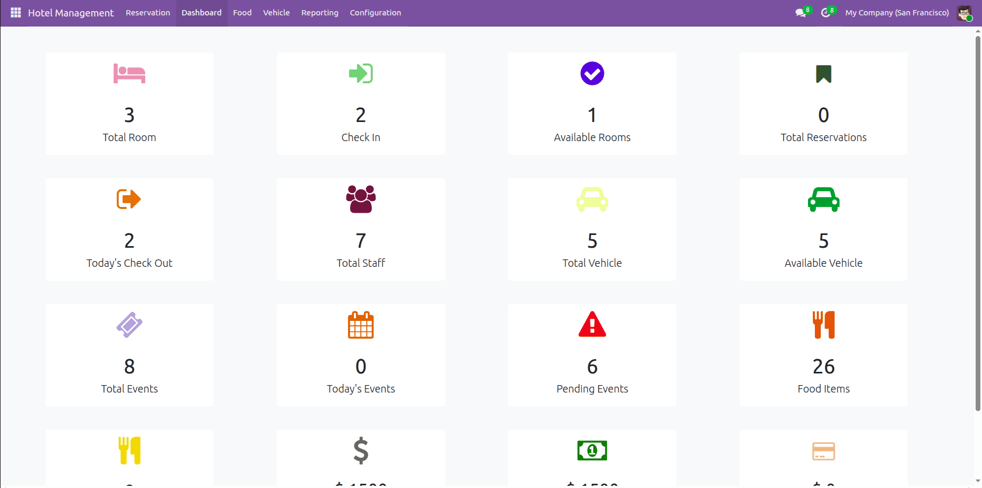
Task: Click the Today's Check Out label
Action: [129, 263]
